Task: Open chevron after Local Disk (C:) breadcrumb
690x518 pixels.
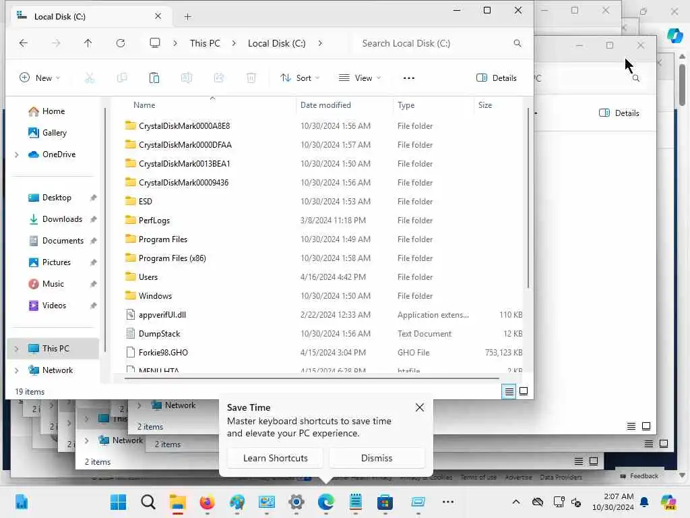Action: pos(320,43)
